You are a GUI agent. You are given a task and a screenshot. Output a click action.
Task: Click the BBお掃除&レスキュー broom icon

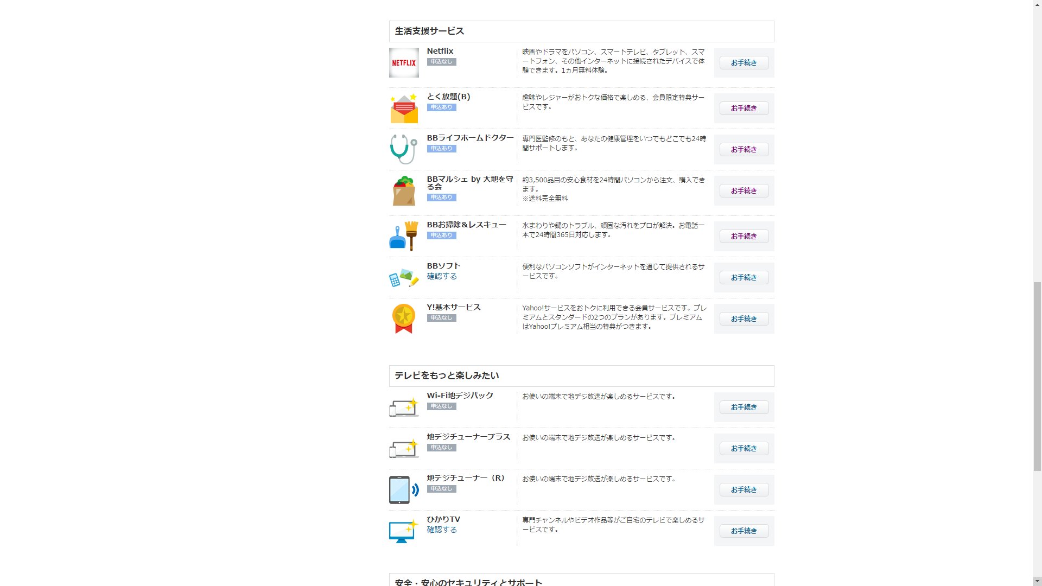point(404,236)
